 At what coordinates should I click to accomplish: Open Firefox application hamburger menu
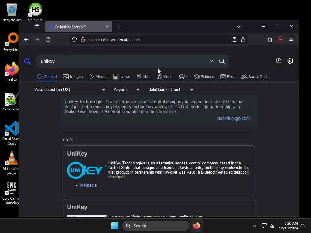pos(291,39)
